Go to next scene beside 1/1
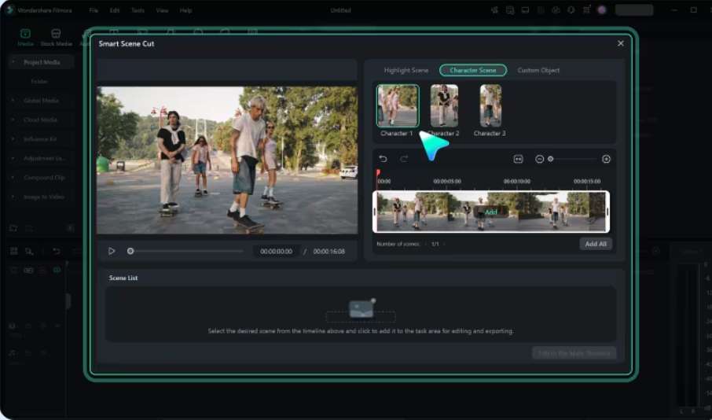 [x=444, y=244]
